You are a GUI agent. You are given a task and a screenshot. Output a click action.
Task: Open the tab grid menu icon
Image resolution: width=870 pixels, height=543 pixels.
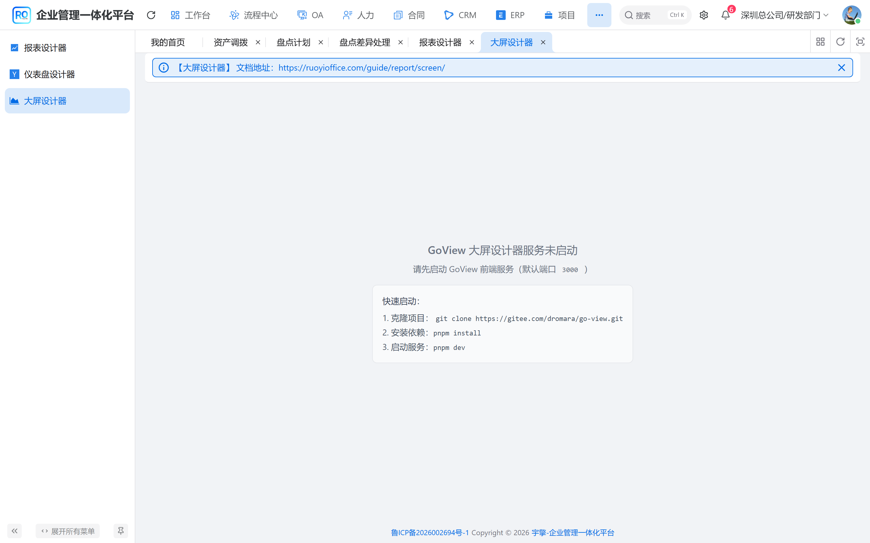click(x=820, y=42)
